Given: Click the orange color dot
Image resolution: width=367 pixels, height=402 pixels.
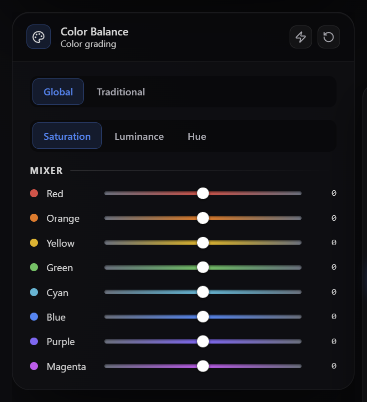Looking at the screenshot, I should (34, 218).
